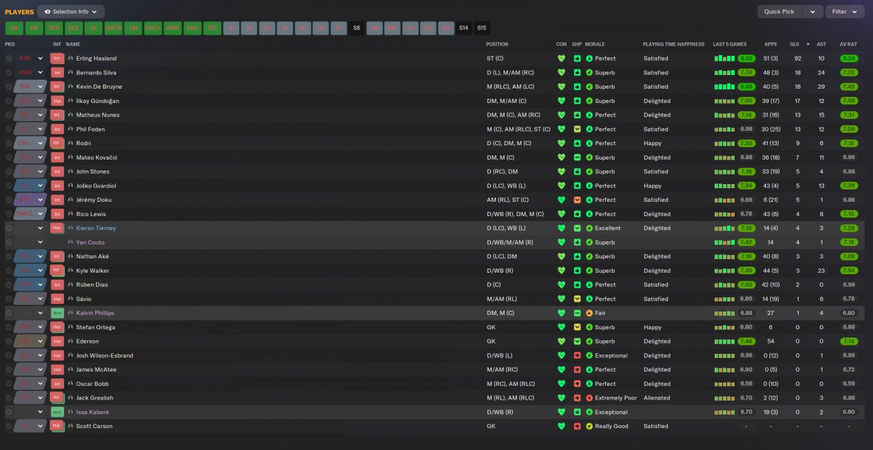The width and height of the screenshot is (873, 450).
Task: Click the person icon next to Ederson
Action: pyautogui.click(x=70, y=342)
